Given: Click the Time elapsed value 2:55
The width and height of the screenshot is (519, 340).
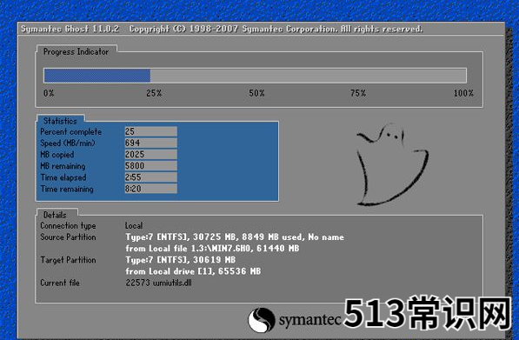Looking at the screenshot, I should [x=151, y=177].
